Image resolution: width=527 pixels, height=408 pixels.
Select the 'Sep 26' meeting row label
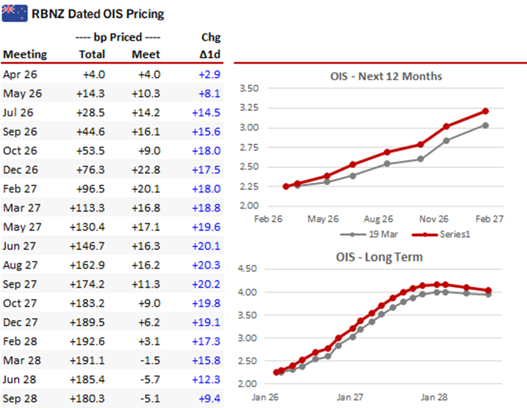[20, 132]
